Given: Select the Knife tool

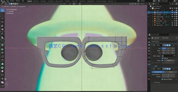Looking at the screenshot, I should [x=2, y=60].
